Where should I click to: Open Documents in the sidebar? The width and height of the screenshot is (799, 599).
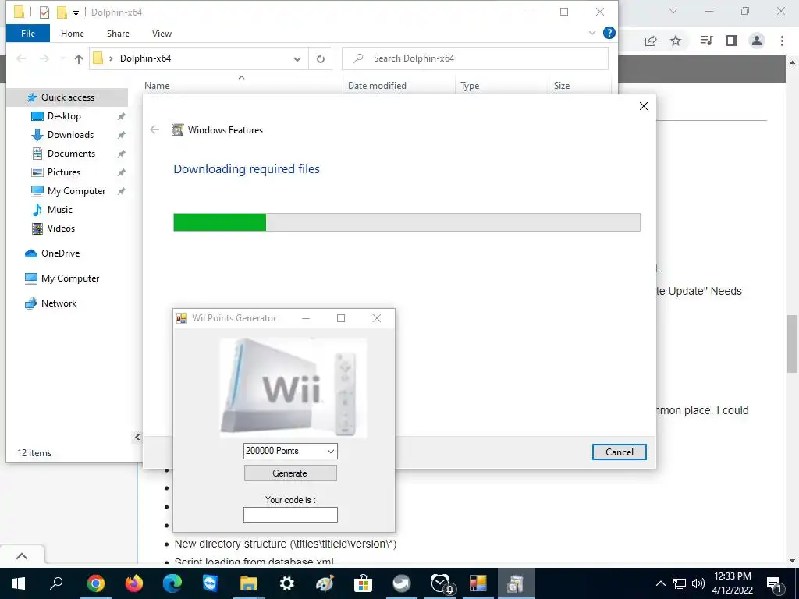pos(71,154)
